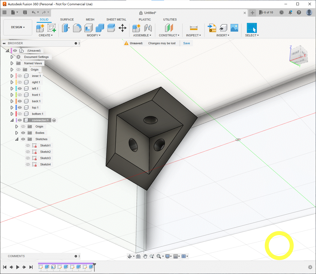This screenshot has width=316, height=274.
Task: Open the Measure tool under Inspect
Action: tap(193, 28)
